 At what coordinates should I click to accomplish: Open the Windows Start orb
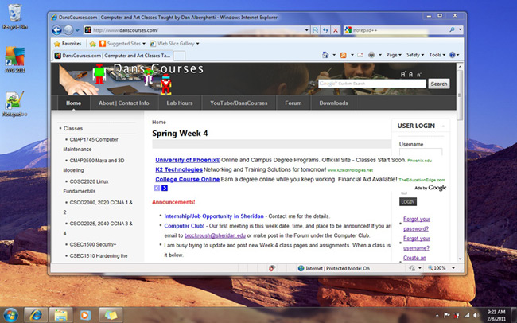pyautogui.click(x=10, y=315)
